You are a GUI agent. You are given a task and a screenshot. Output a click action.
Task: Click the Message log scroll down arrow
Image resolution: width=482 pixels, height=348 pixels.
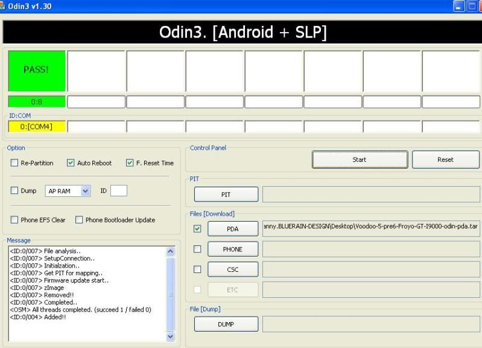click(x=170, y=337)
